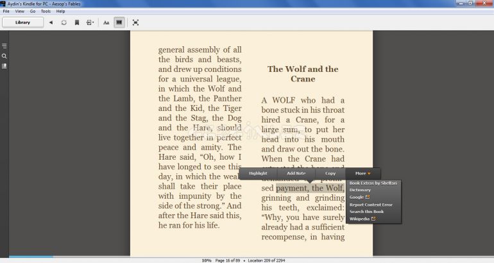The width and height of the screenshot is (494, 263).
Task: Look up the selection on Wikipedia
Action: pyautogui.click(x=362, y=219)
